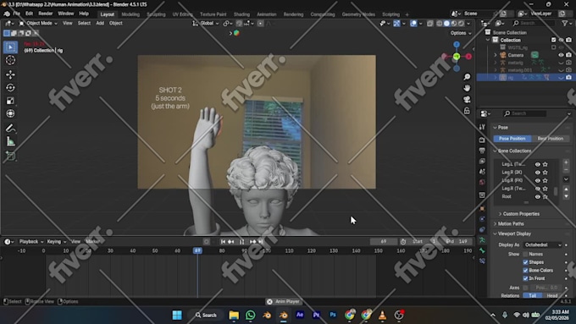Select the Annotate tool
Image resolution: width=576 pixels, height=324 pixels.
10,129
